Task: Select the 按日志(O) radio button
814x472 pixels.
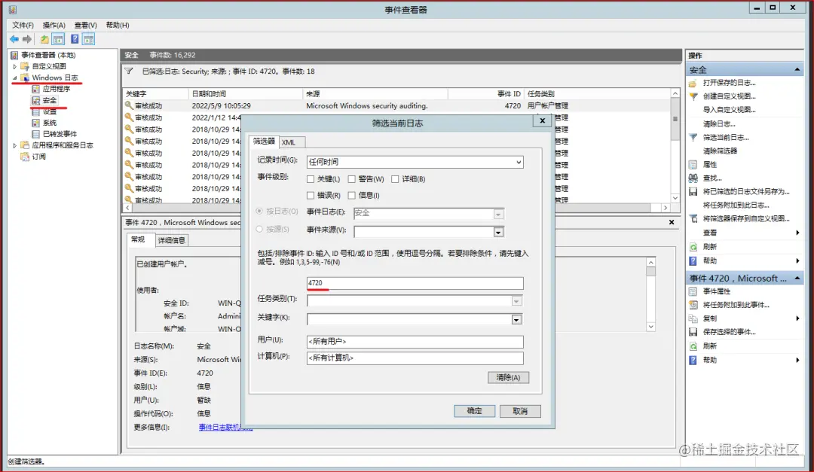Action: 259,211
